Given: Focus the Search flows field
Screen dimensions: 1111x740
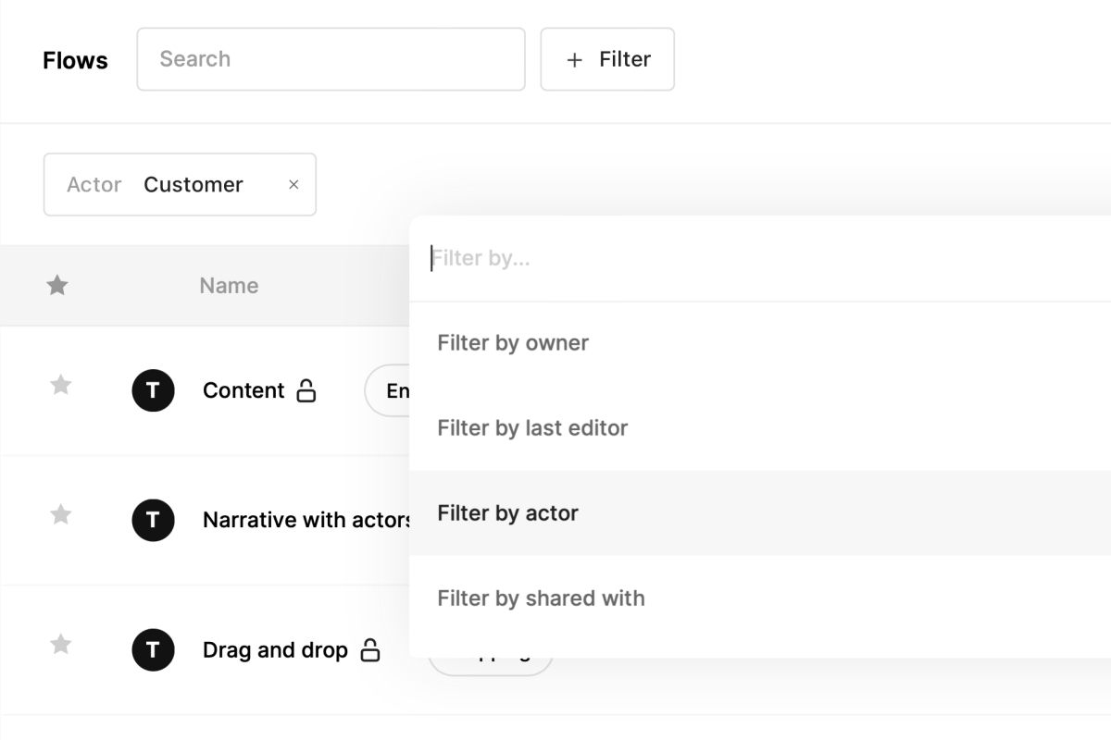Looking at the screenshot, I should coord(331,59).
